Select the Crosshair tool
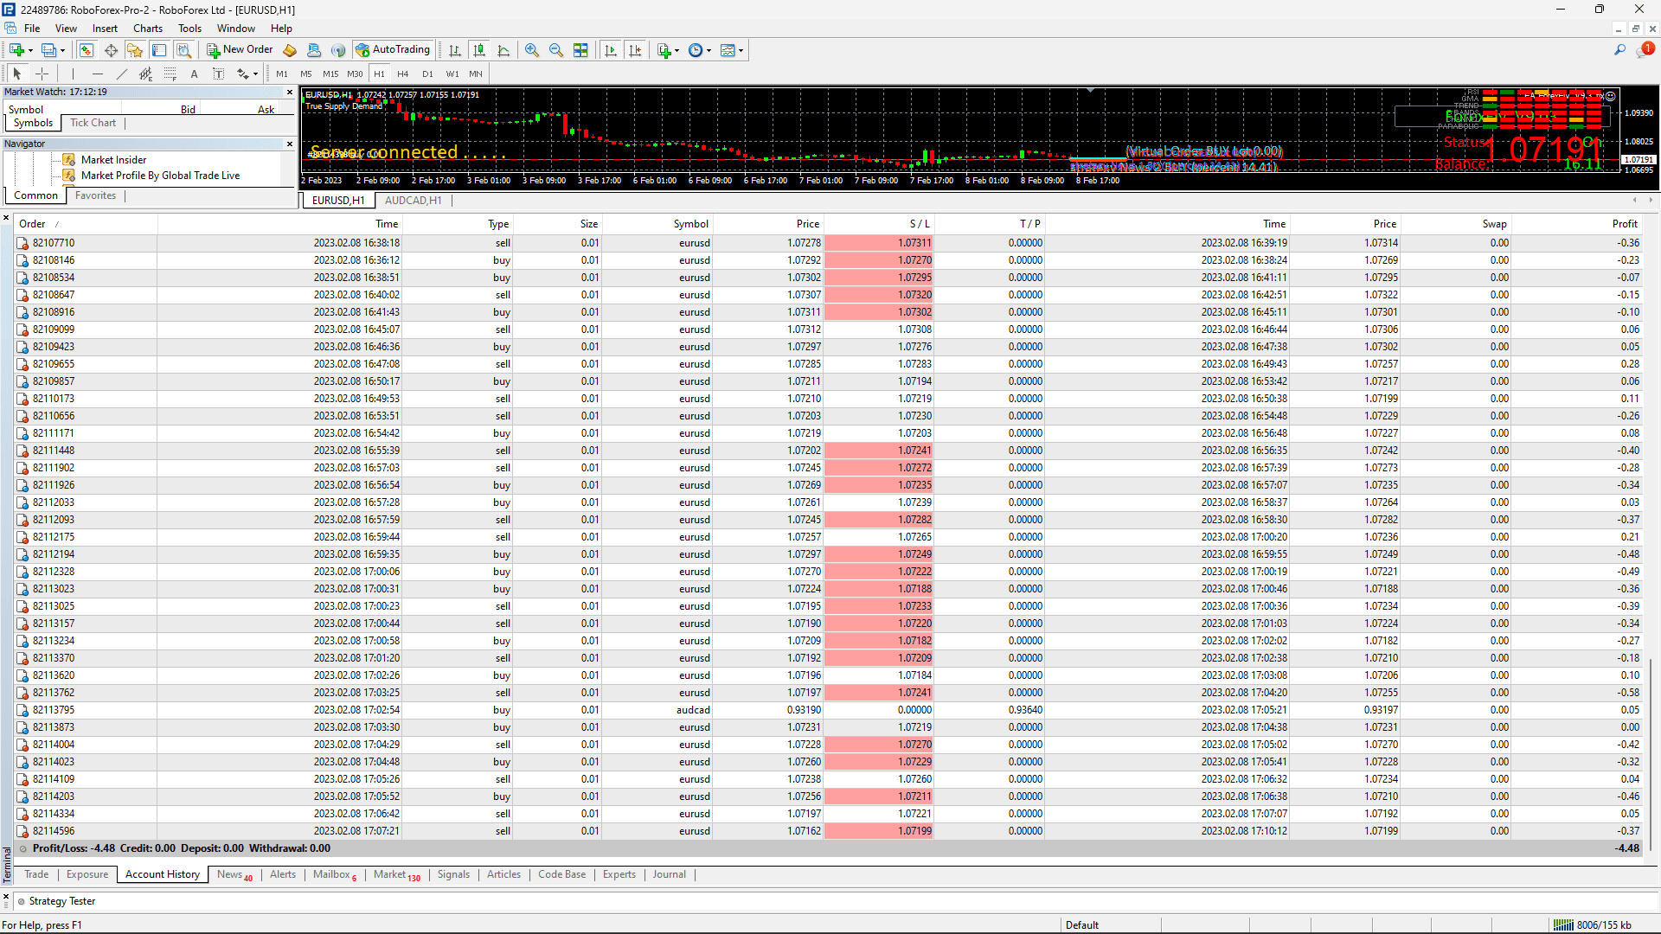The width and height of the screenshot is (1661, 934). pyautogui.click(x=42, y=74)
